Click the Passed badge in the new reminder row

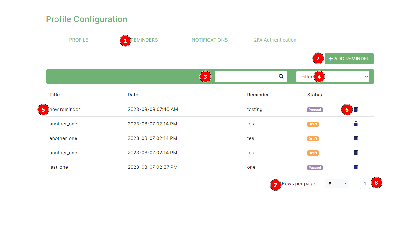pyautogui.click(x=315, y=110)
